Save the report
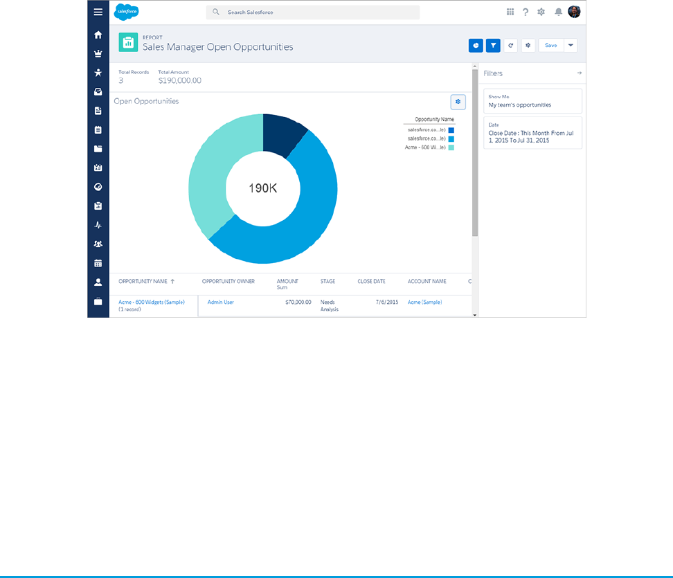The width and height of the screenshot is (673, 578). click(551, 46)
